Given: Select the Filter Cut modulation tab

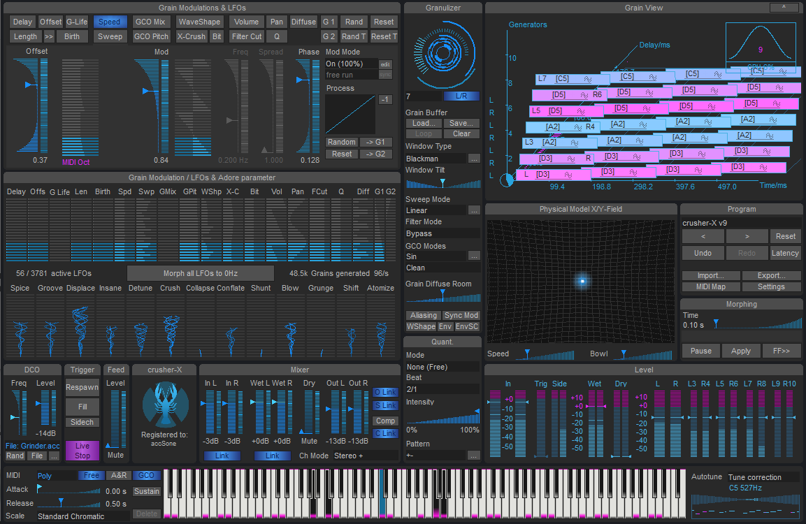Looking at the screenshot, I should (x=246, y=36).
